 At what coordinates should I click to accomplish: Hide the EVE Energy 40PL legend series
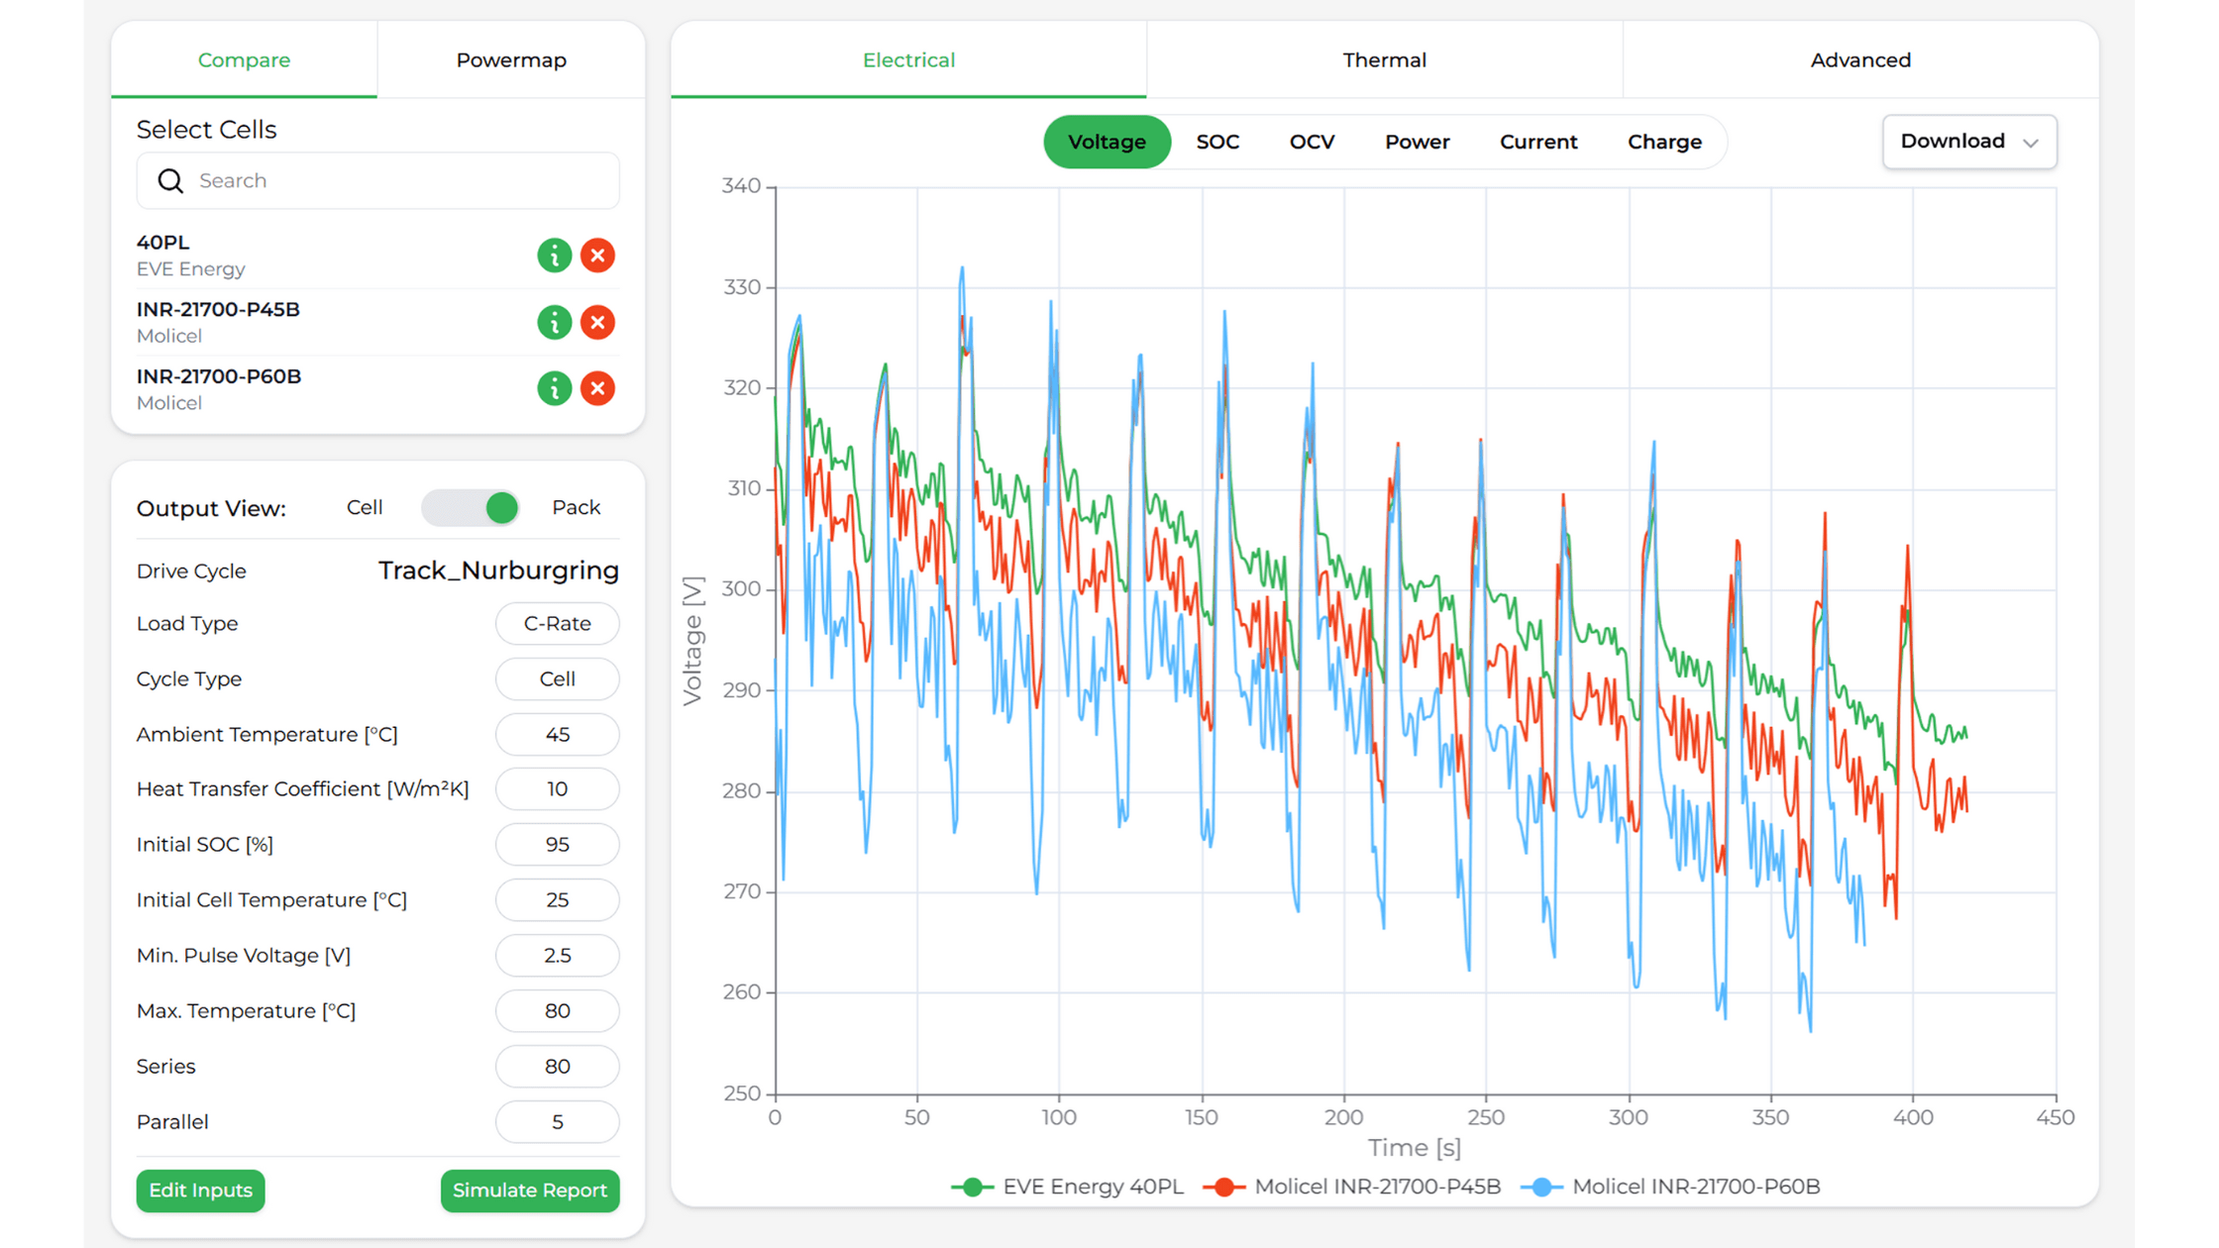click(1068, 1187)
